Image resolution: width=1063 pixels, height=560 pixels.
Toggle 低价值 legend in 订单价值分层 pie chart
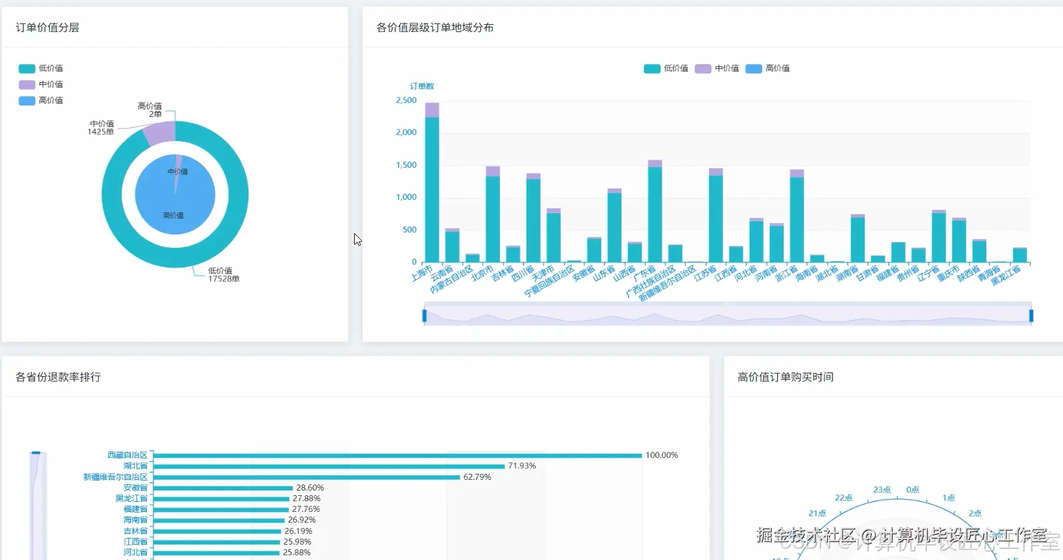click(41, 68)
